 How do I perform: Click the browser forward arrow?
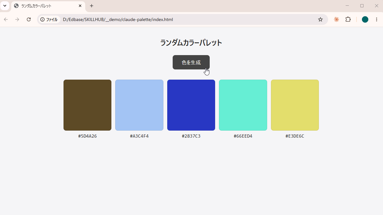click(17, 19)
